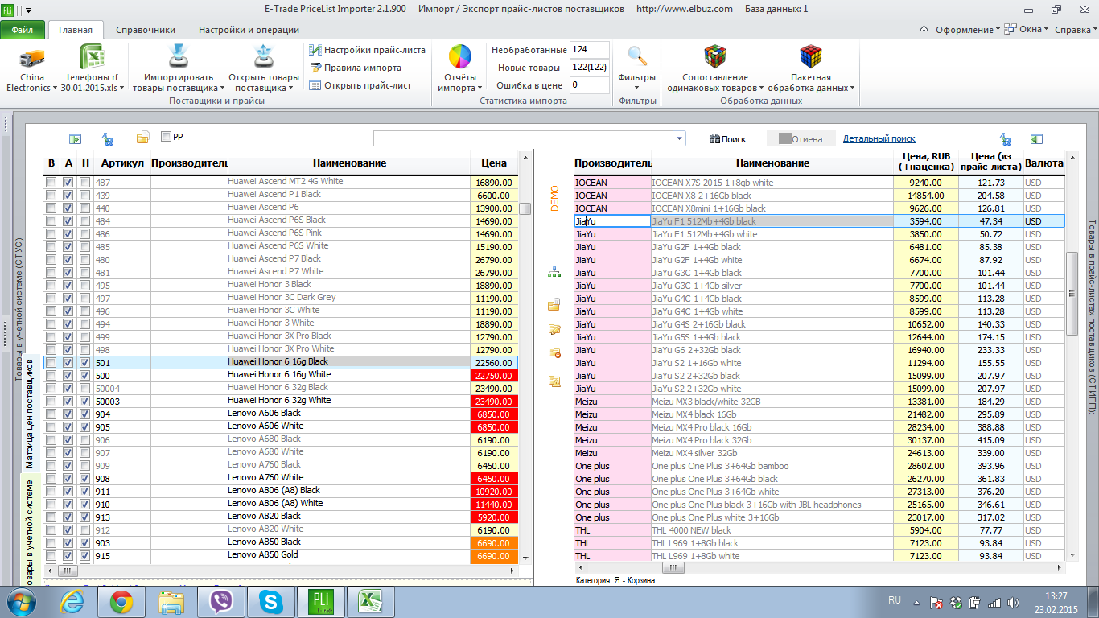Open the Окна menu
This screenshot has height=618, width=1099.
1027,30
